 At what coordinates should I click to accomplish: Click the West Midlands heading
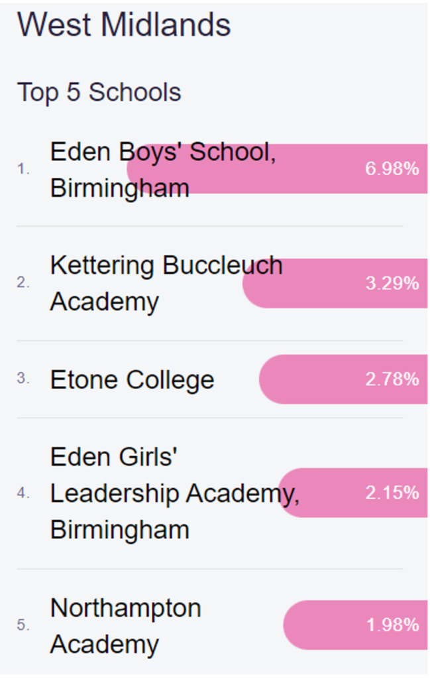click(124, 25)
